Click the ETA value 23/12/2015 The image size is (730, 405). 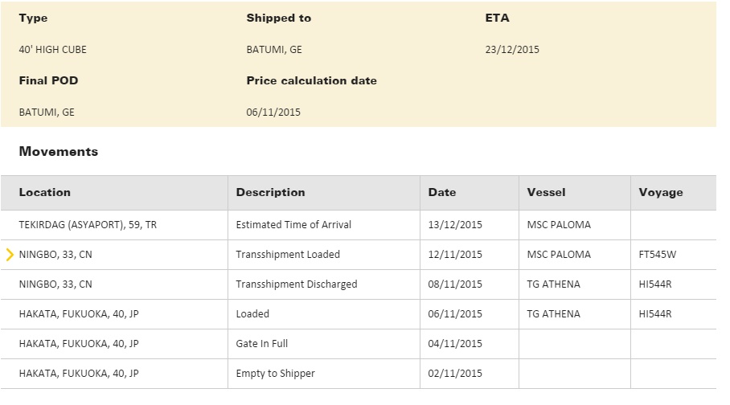[x=512, y=50]
